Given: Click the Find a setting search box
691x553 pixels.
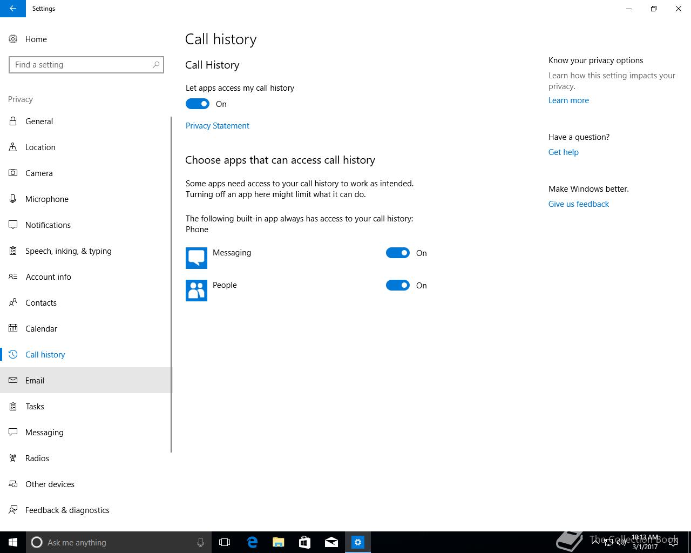Looking at the screenshot, I should click(86, 65).
